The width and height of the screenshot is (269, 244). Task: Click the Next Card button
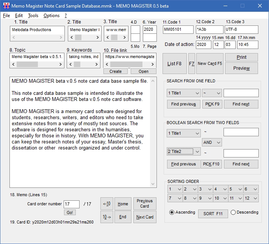(145, 217)
